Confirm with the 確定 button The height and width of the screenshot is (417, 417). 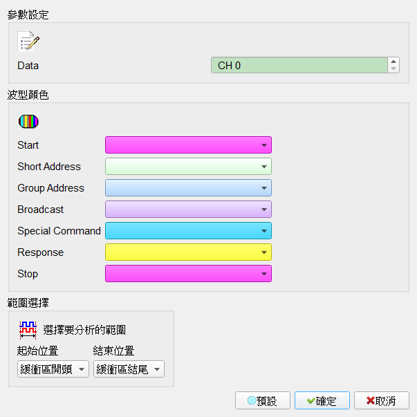point(322,400)
